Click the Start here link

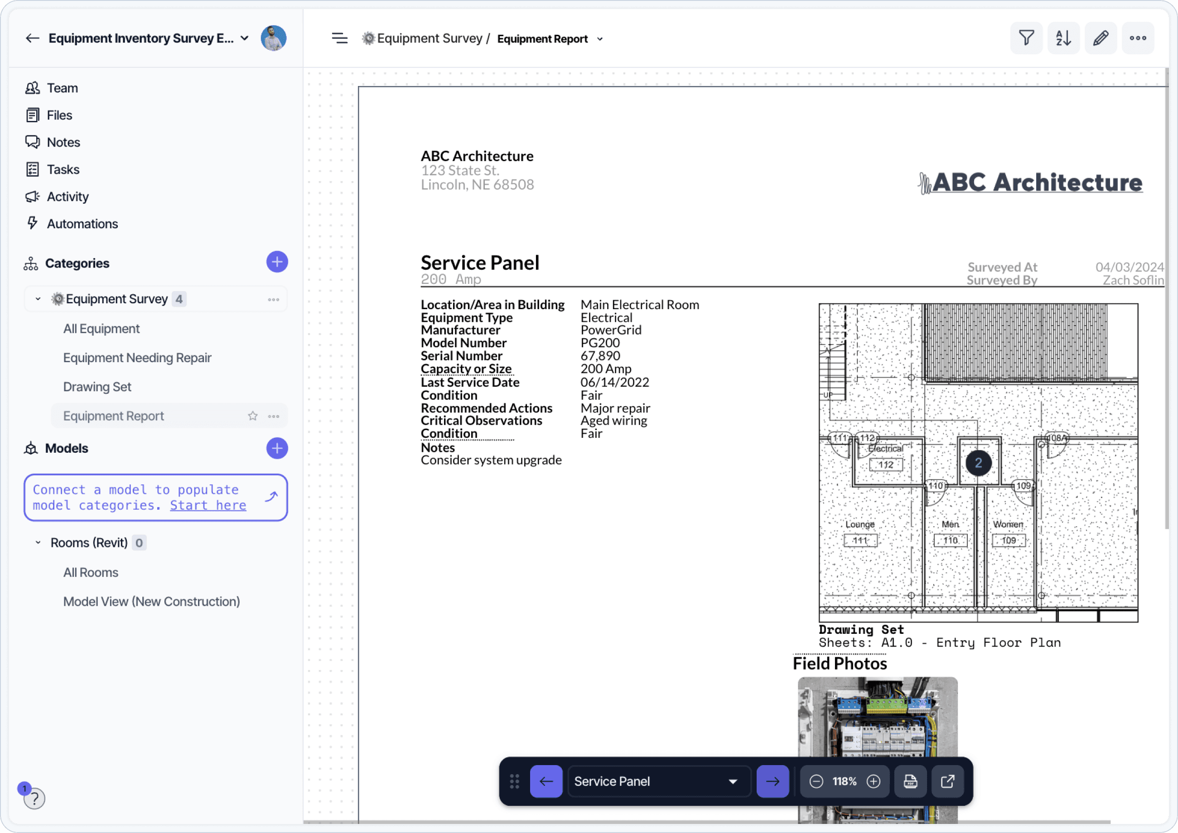[208, 505]
